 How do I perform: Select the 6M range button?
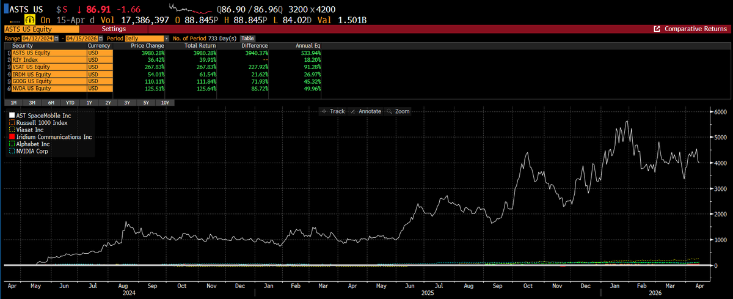51,102
